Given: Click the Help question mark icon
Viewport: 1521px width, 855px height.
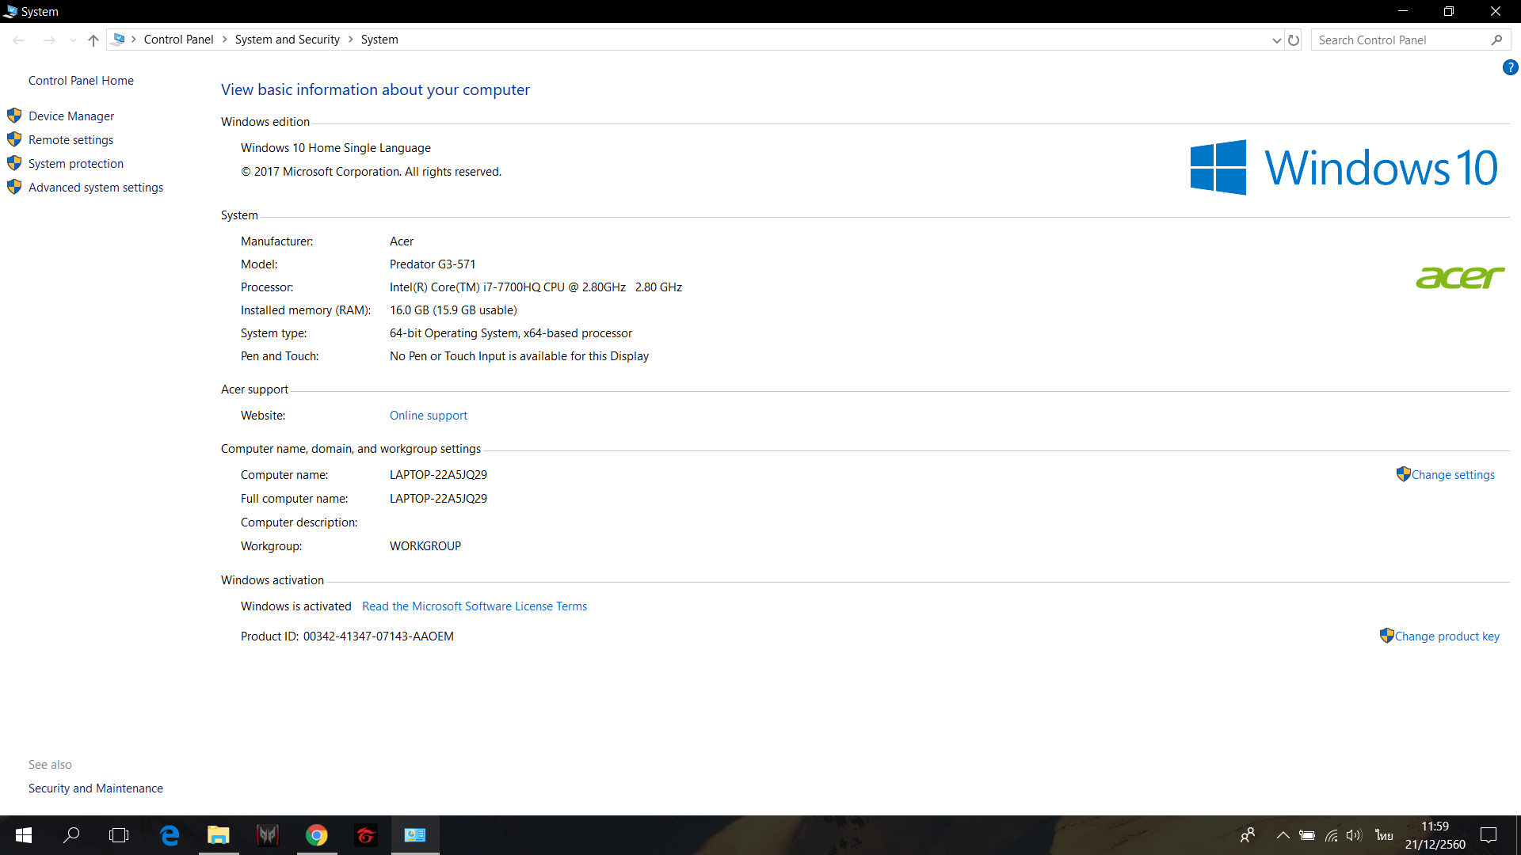Looking at the screenshot, I should pyautogui.click(x=1510, y=68).
